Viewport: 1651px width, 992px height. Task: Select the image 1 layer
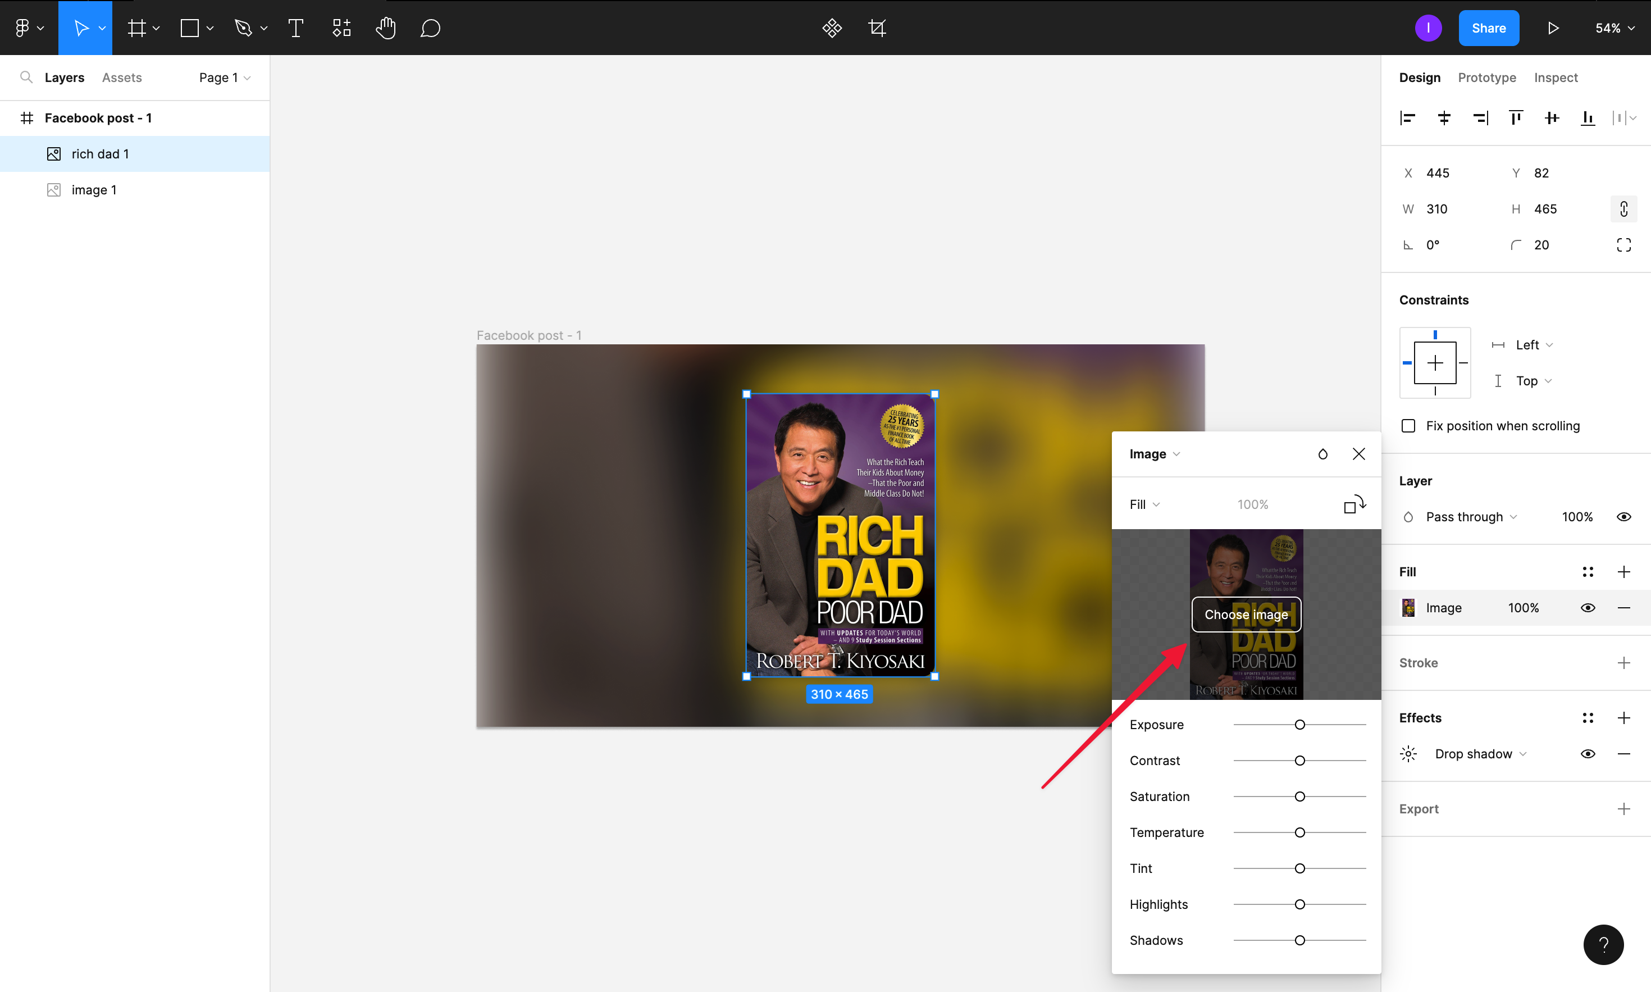pos(135,190)
